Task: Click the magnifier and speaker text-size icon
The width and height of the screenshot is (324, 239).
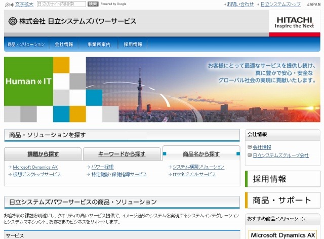Action: 10,5
